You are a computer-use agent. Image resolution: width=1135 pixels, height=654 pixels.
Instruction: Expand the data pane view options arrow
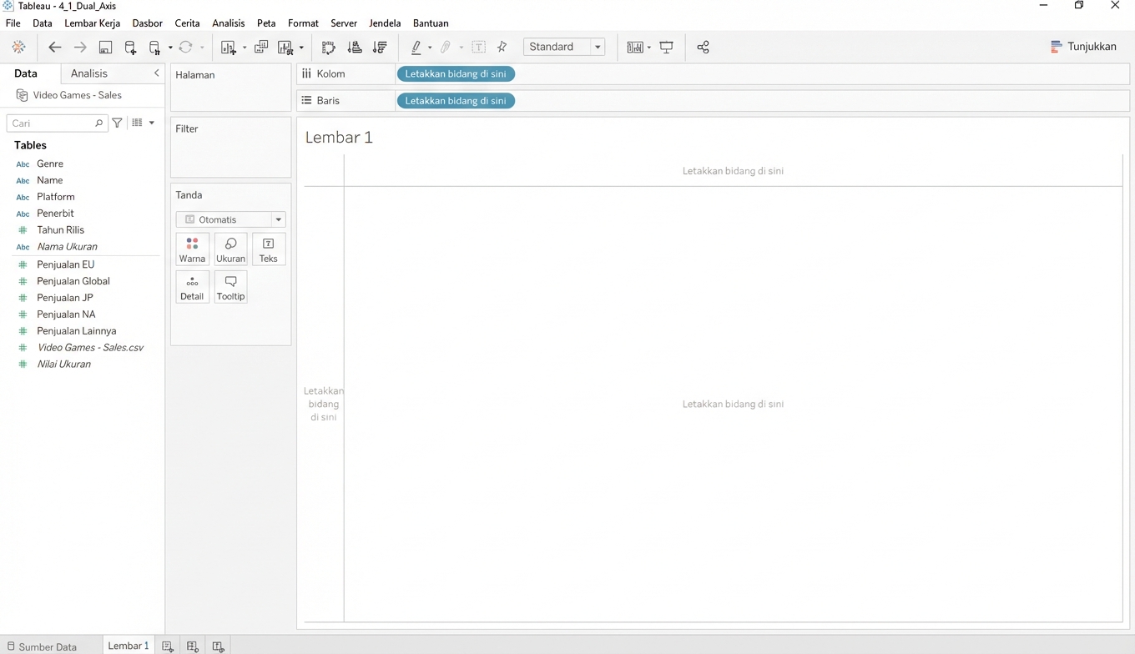(151, 123)
